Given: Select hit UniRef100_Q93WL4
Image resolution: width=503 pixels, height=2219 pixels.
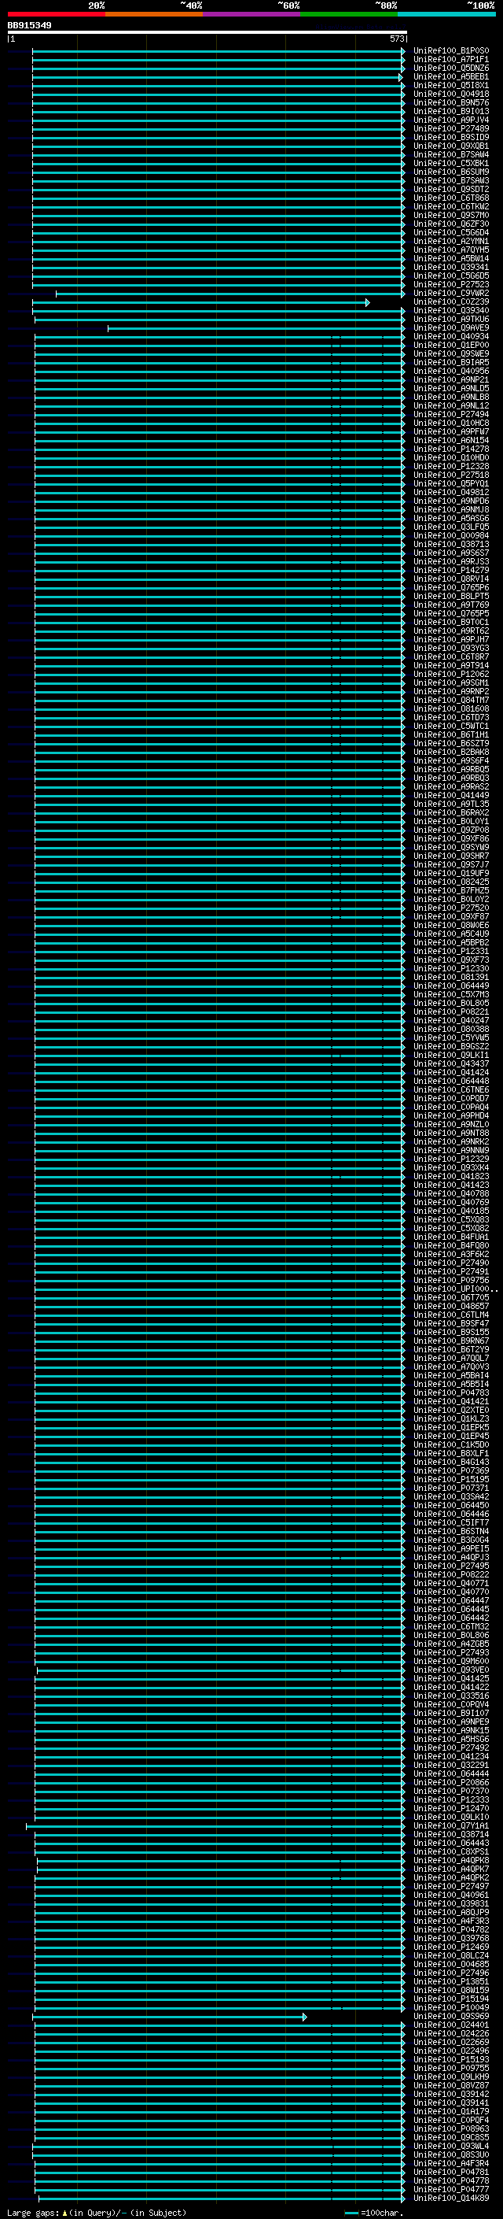Looking at the screenshot, I should click(450, 2146).
